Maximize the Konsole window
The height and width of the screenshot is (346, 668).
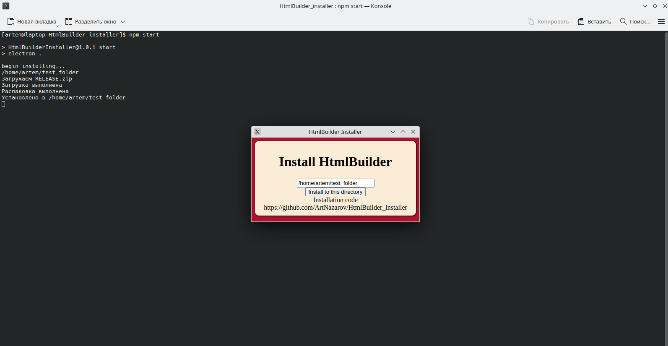click(x=655, y=6)
